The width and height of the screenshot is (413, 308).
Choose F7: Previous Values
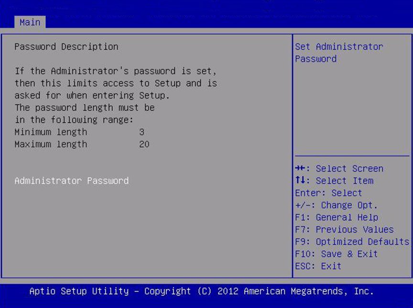tap(344, 230)
